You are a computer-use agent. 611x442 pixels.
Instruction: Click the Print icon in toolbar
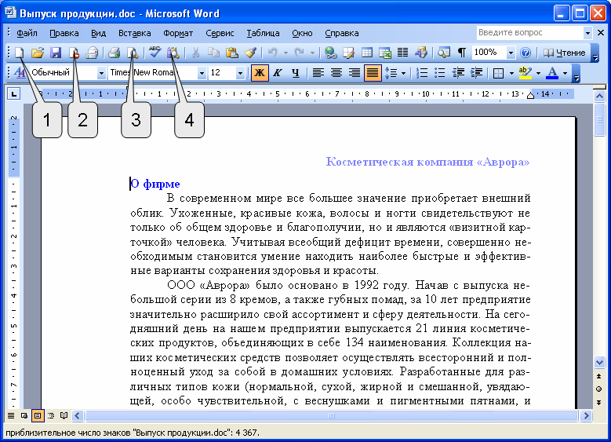[x=114, y=53]
